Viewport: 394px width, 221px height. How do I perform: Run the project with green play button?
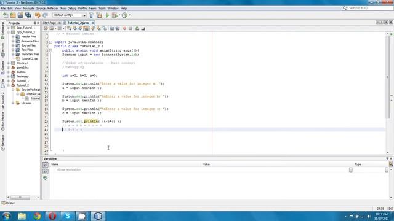107,15
